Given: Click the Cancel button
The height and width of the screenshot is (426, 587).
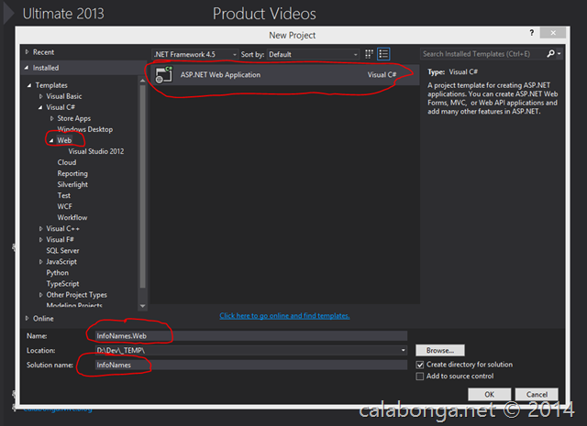Looking at the screenshot, I should click(x=537, y=394).
